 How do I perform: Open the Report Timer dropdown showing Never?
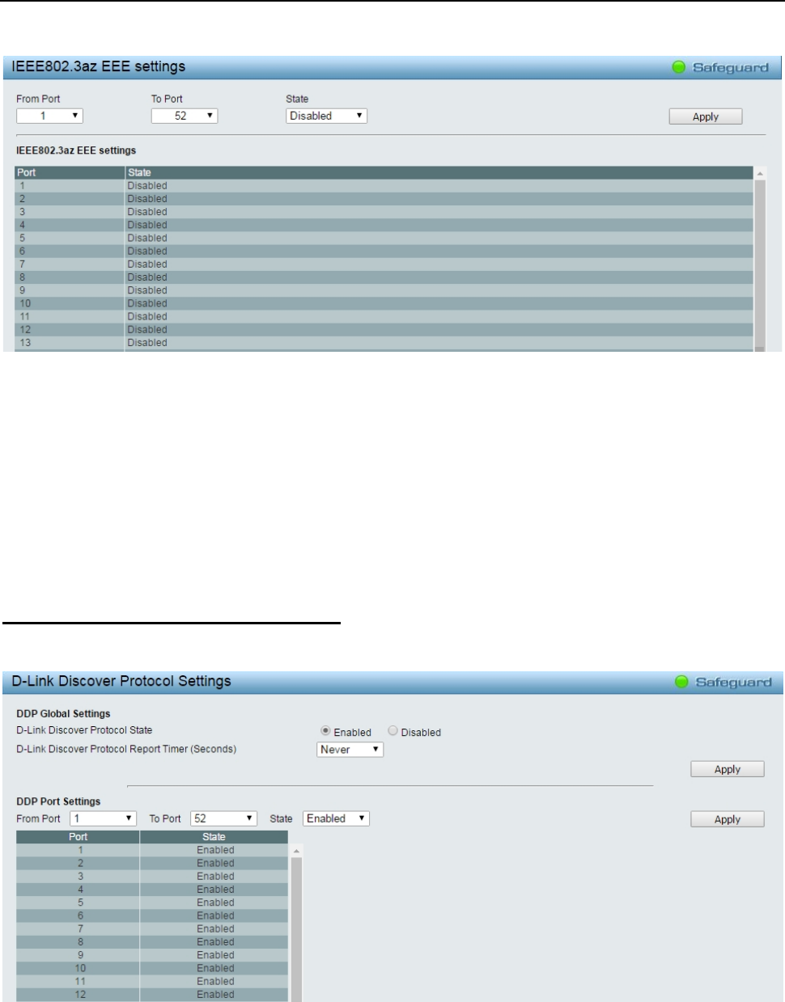350,750
